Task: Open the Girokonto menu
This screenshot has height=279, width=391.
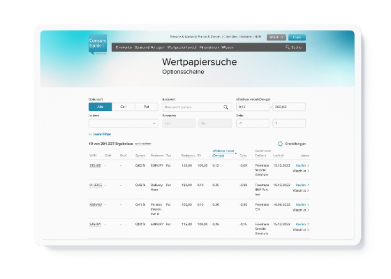Action: (124, 47)
